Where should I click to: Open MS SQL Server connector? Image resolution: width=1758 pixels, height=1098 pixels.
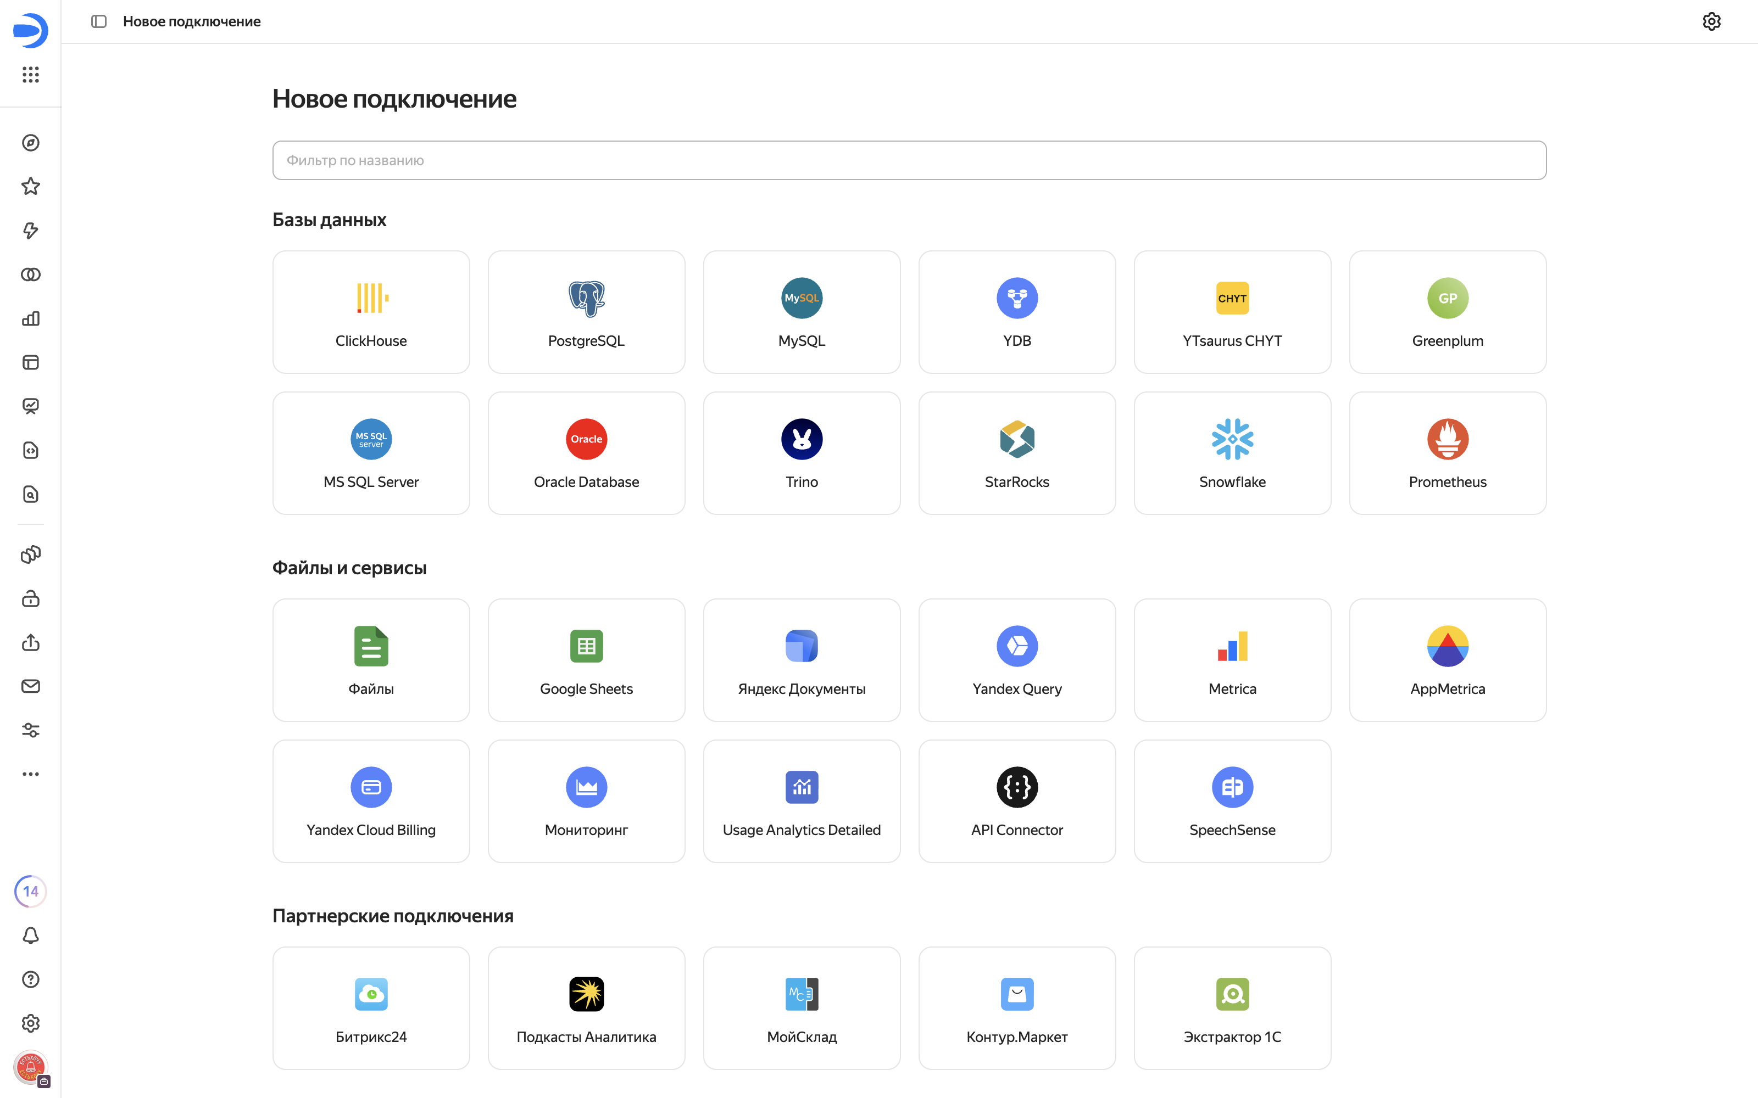(x=370, y=453)
